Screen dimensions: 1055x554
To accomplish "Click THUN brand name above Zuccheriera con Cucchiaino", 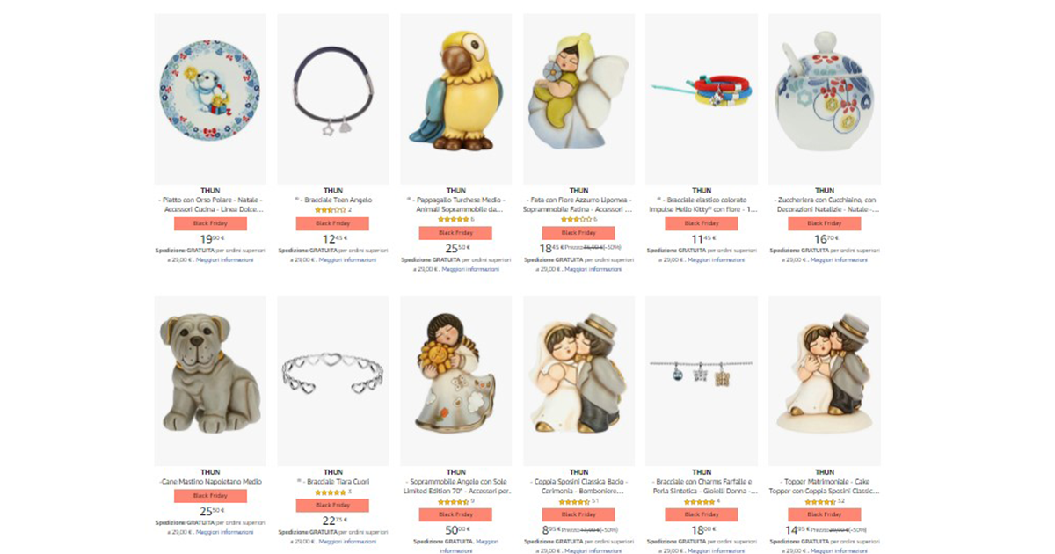I will (x=824, y=191).
